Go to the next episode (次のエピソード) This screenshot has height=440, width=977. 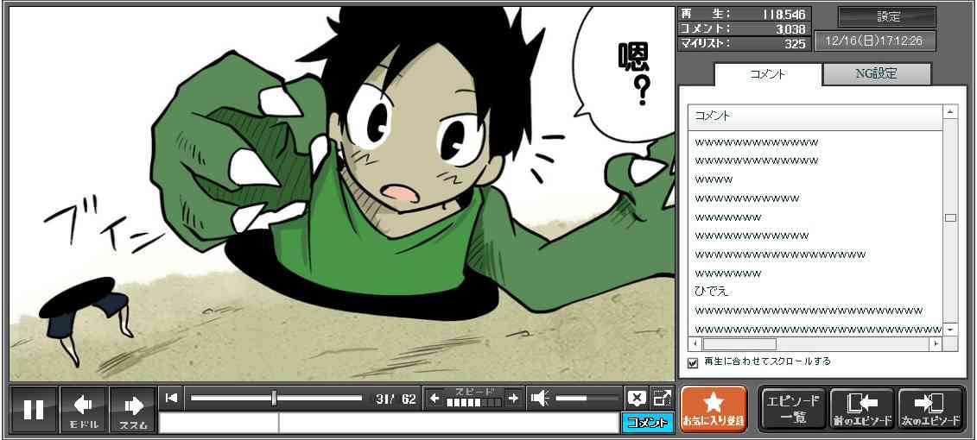coord(930,409)
